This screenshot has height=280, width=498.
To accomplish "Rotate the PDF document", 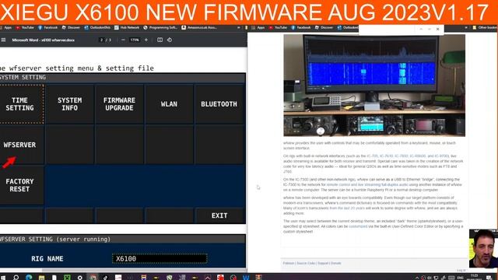I will (170, 40).
